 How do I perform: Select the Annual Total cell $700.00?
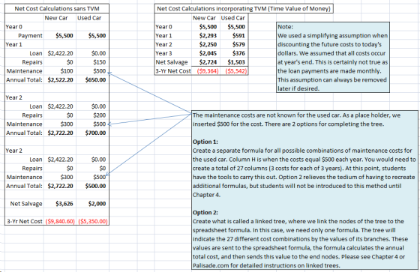click(x=96, y=133)
